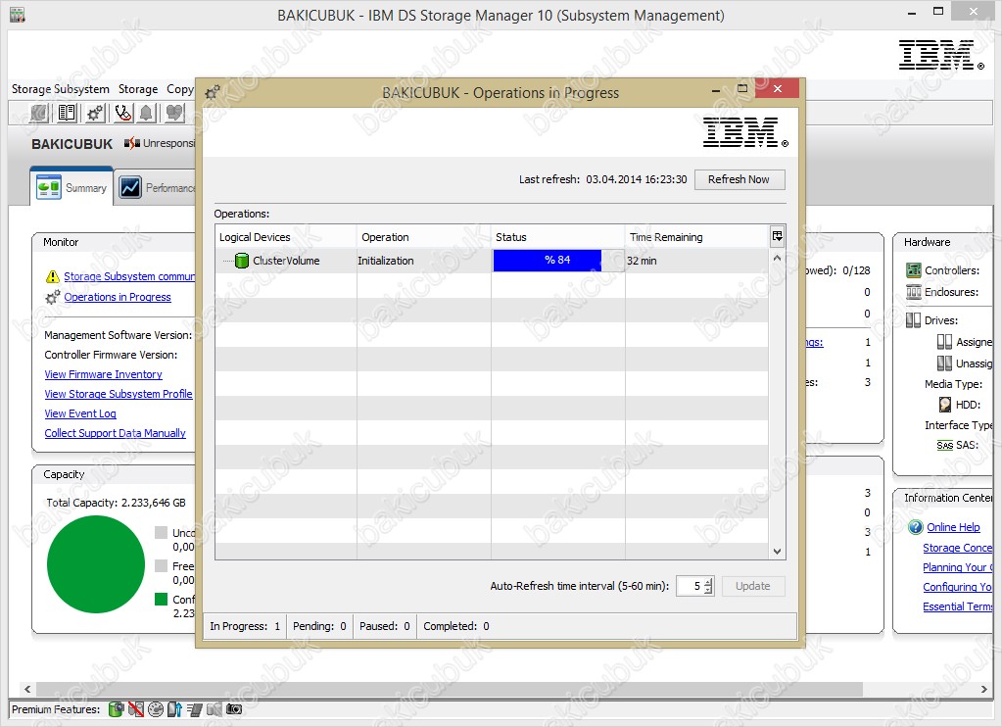
Task: Click the Status column header
Action: 558,237
